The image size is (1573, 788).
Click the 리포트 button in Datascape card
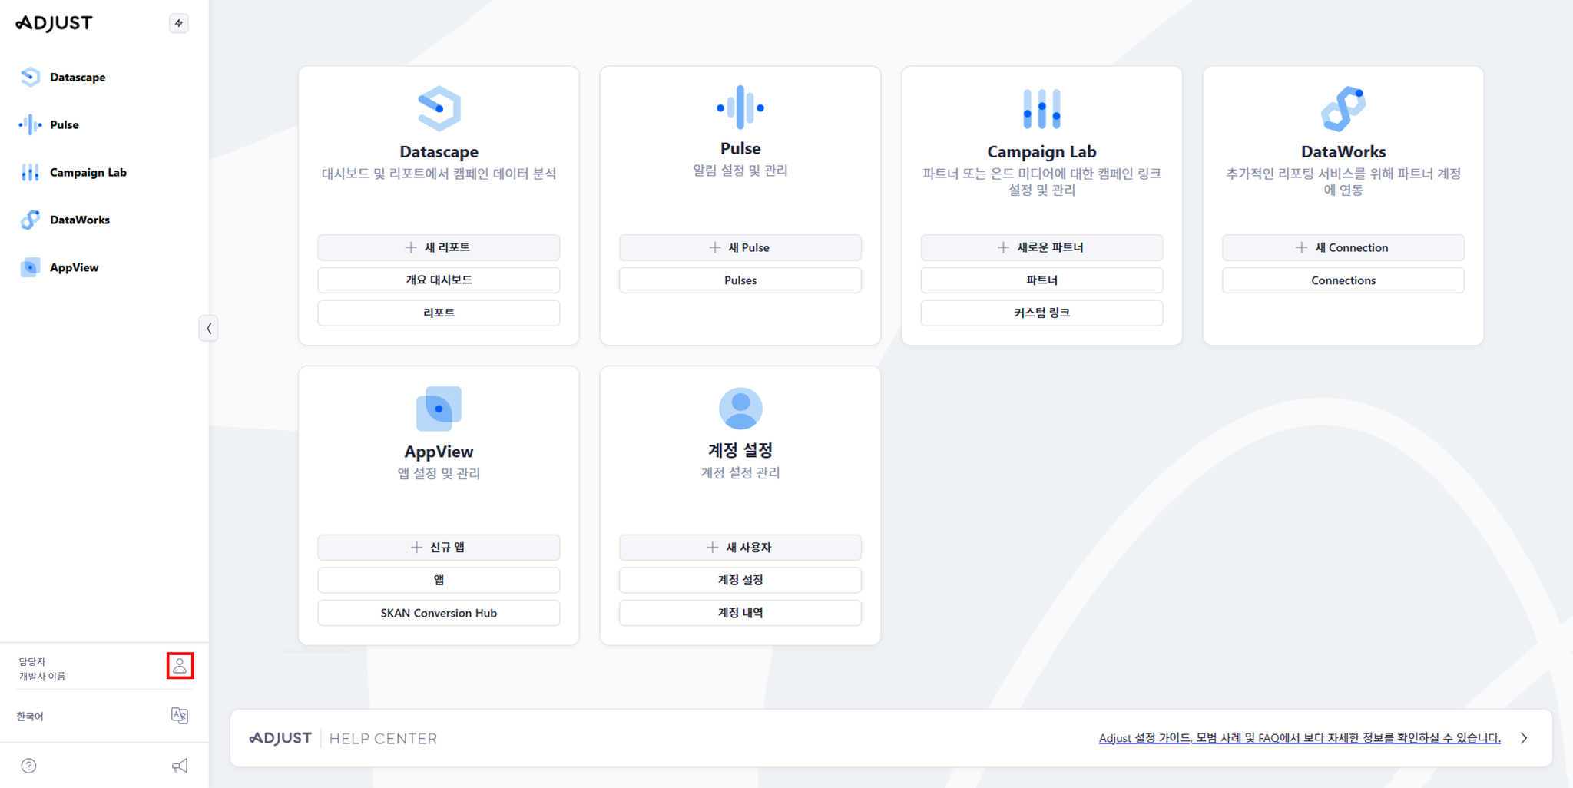(439, 313)
